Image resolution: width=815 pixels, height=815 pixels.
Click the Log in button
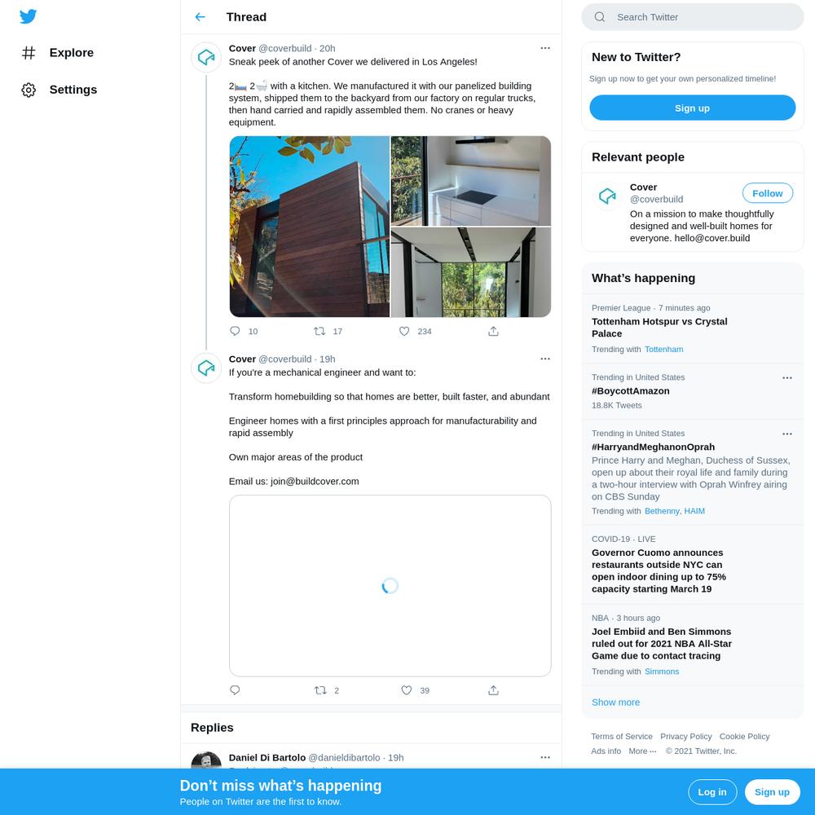(712, 792)
